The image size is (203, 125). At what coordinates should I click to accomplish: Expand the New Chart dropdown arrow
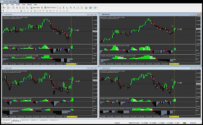pyautogui.click(x=5, y=8)
